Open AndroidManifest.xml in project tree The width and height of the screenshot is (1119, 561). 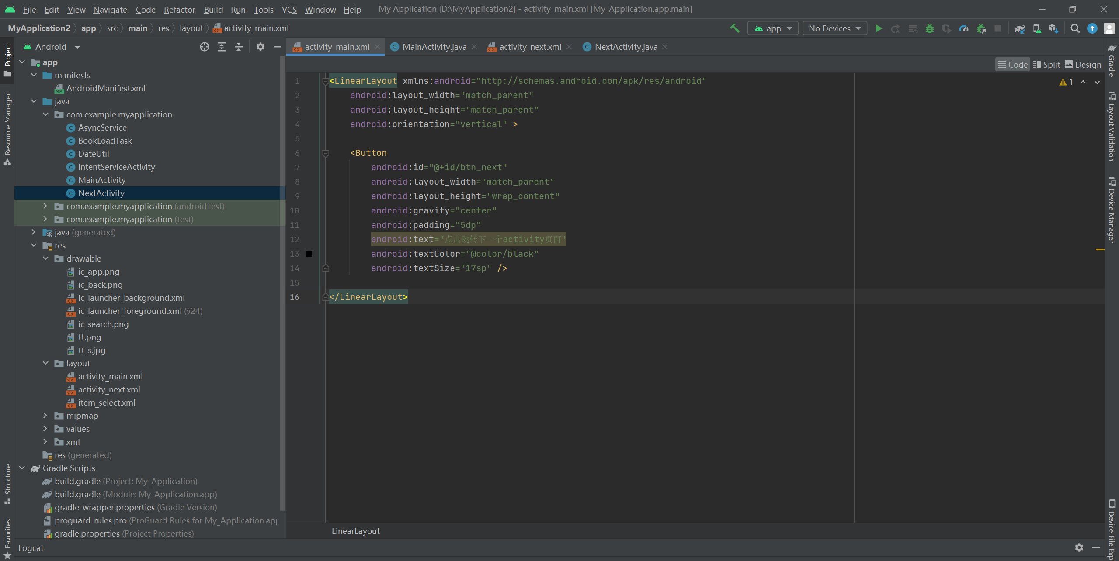tap(105, 88)
